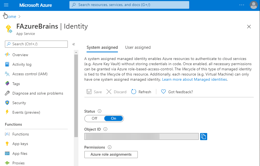Click the Object ID info icon
The height and width of the screenshot is (166, 260).
(105, 129)
